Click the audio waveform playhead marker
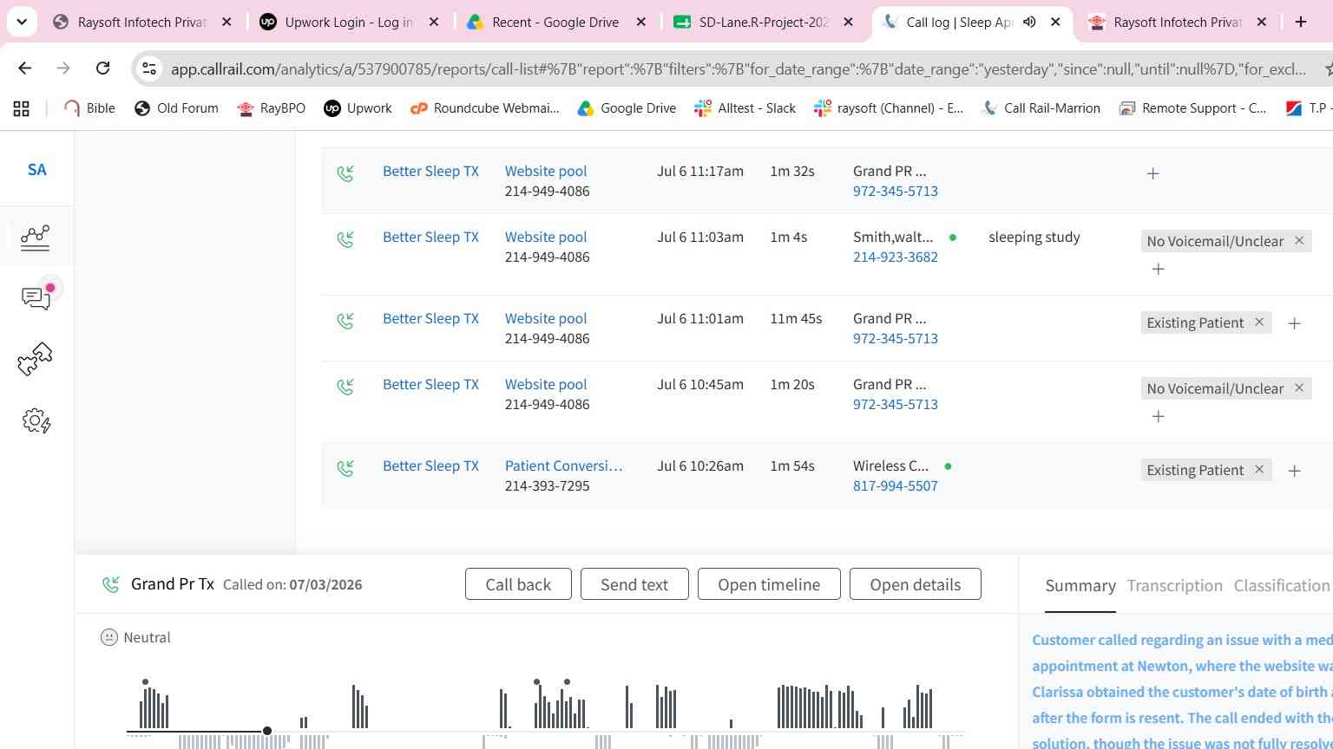The width and height of the screenshot is (1333, 749). (267, 731)
